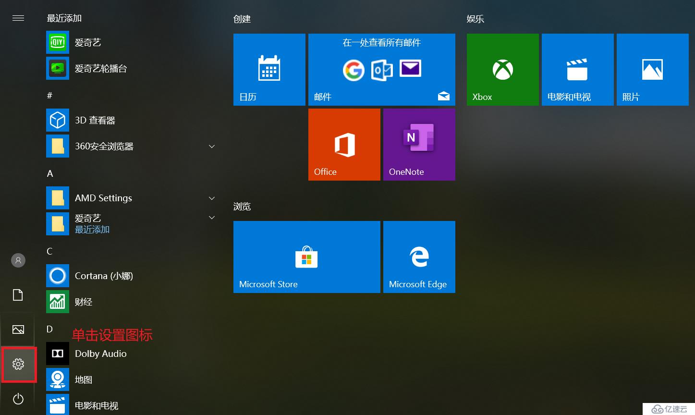Open the 邮件 mail tile
The width and height of the screenshot is (695, 415).
click(x=382, y=70)
